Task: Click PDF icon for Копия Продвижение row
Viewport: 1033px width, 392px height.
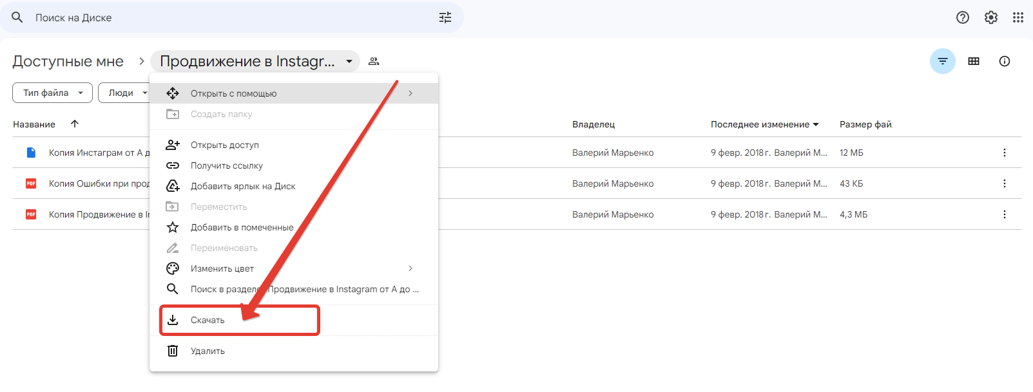Action: click(x=31, y=214)
